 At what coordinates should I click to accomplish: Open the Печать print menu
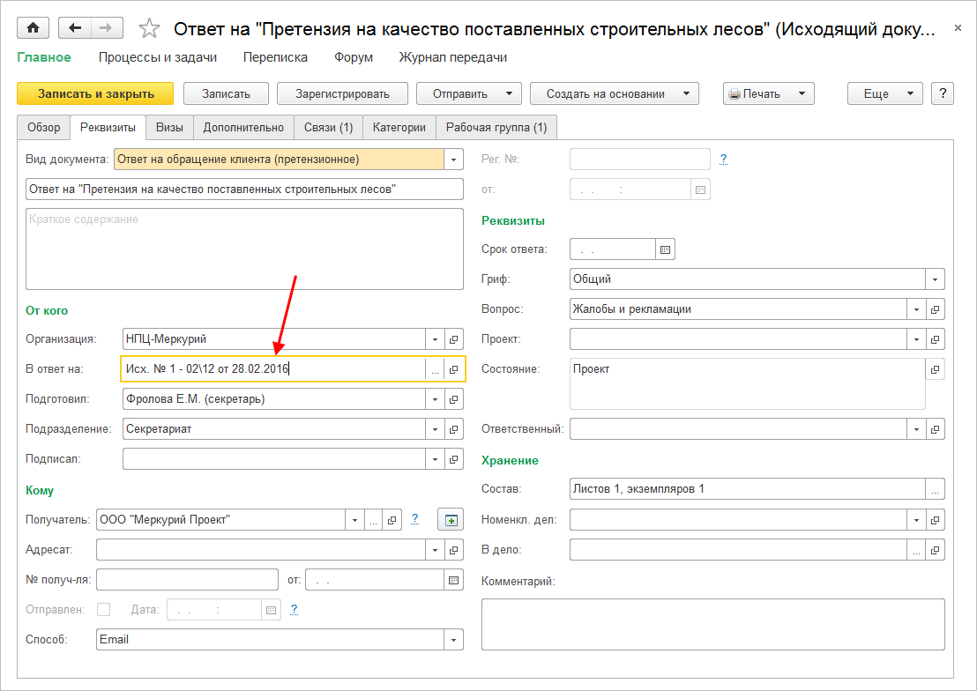[x=768, y=93]
